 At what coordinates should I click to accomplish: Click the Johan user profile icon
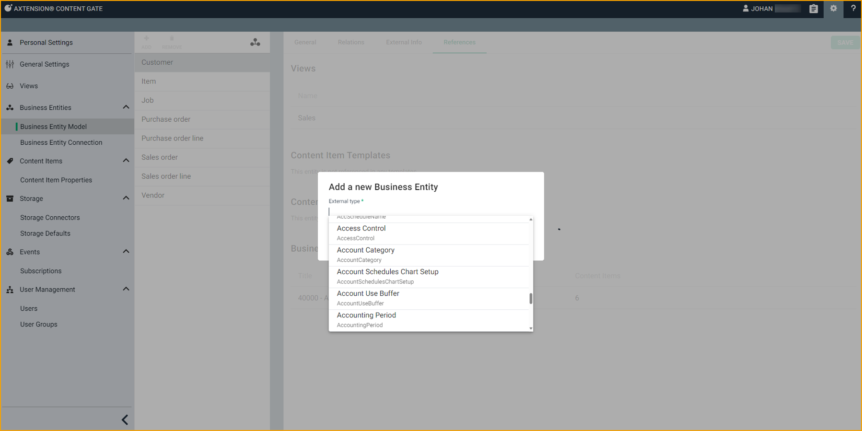tap(746, 9)
